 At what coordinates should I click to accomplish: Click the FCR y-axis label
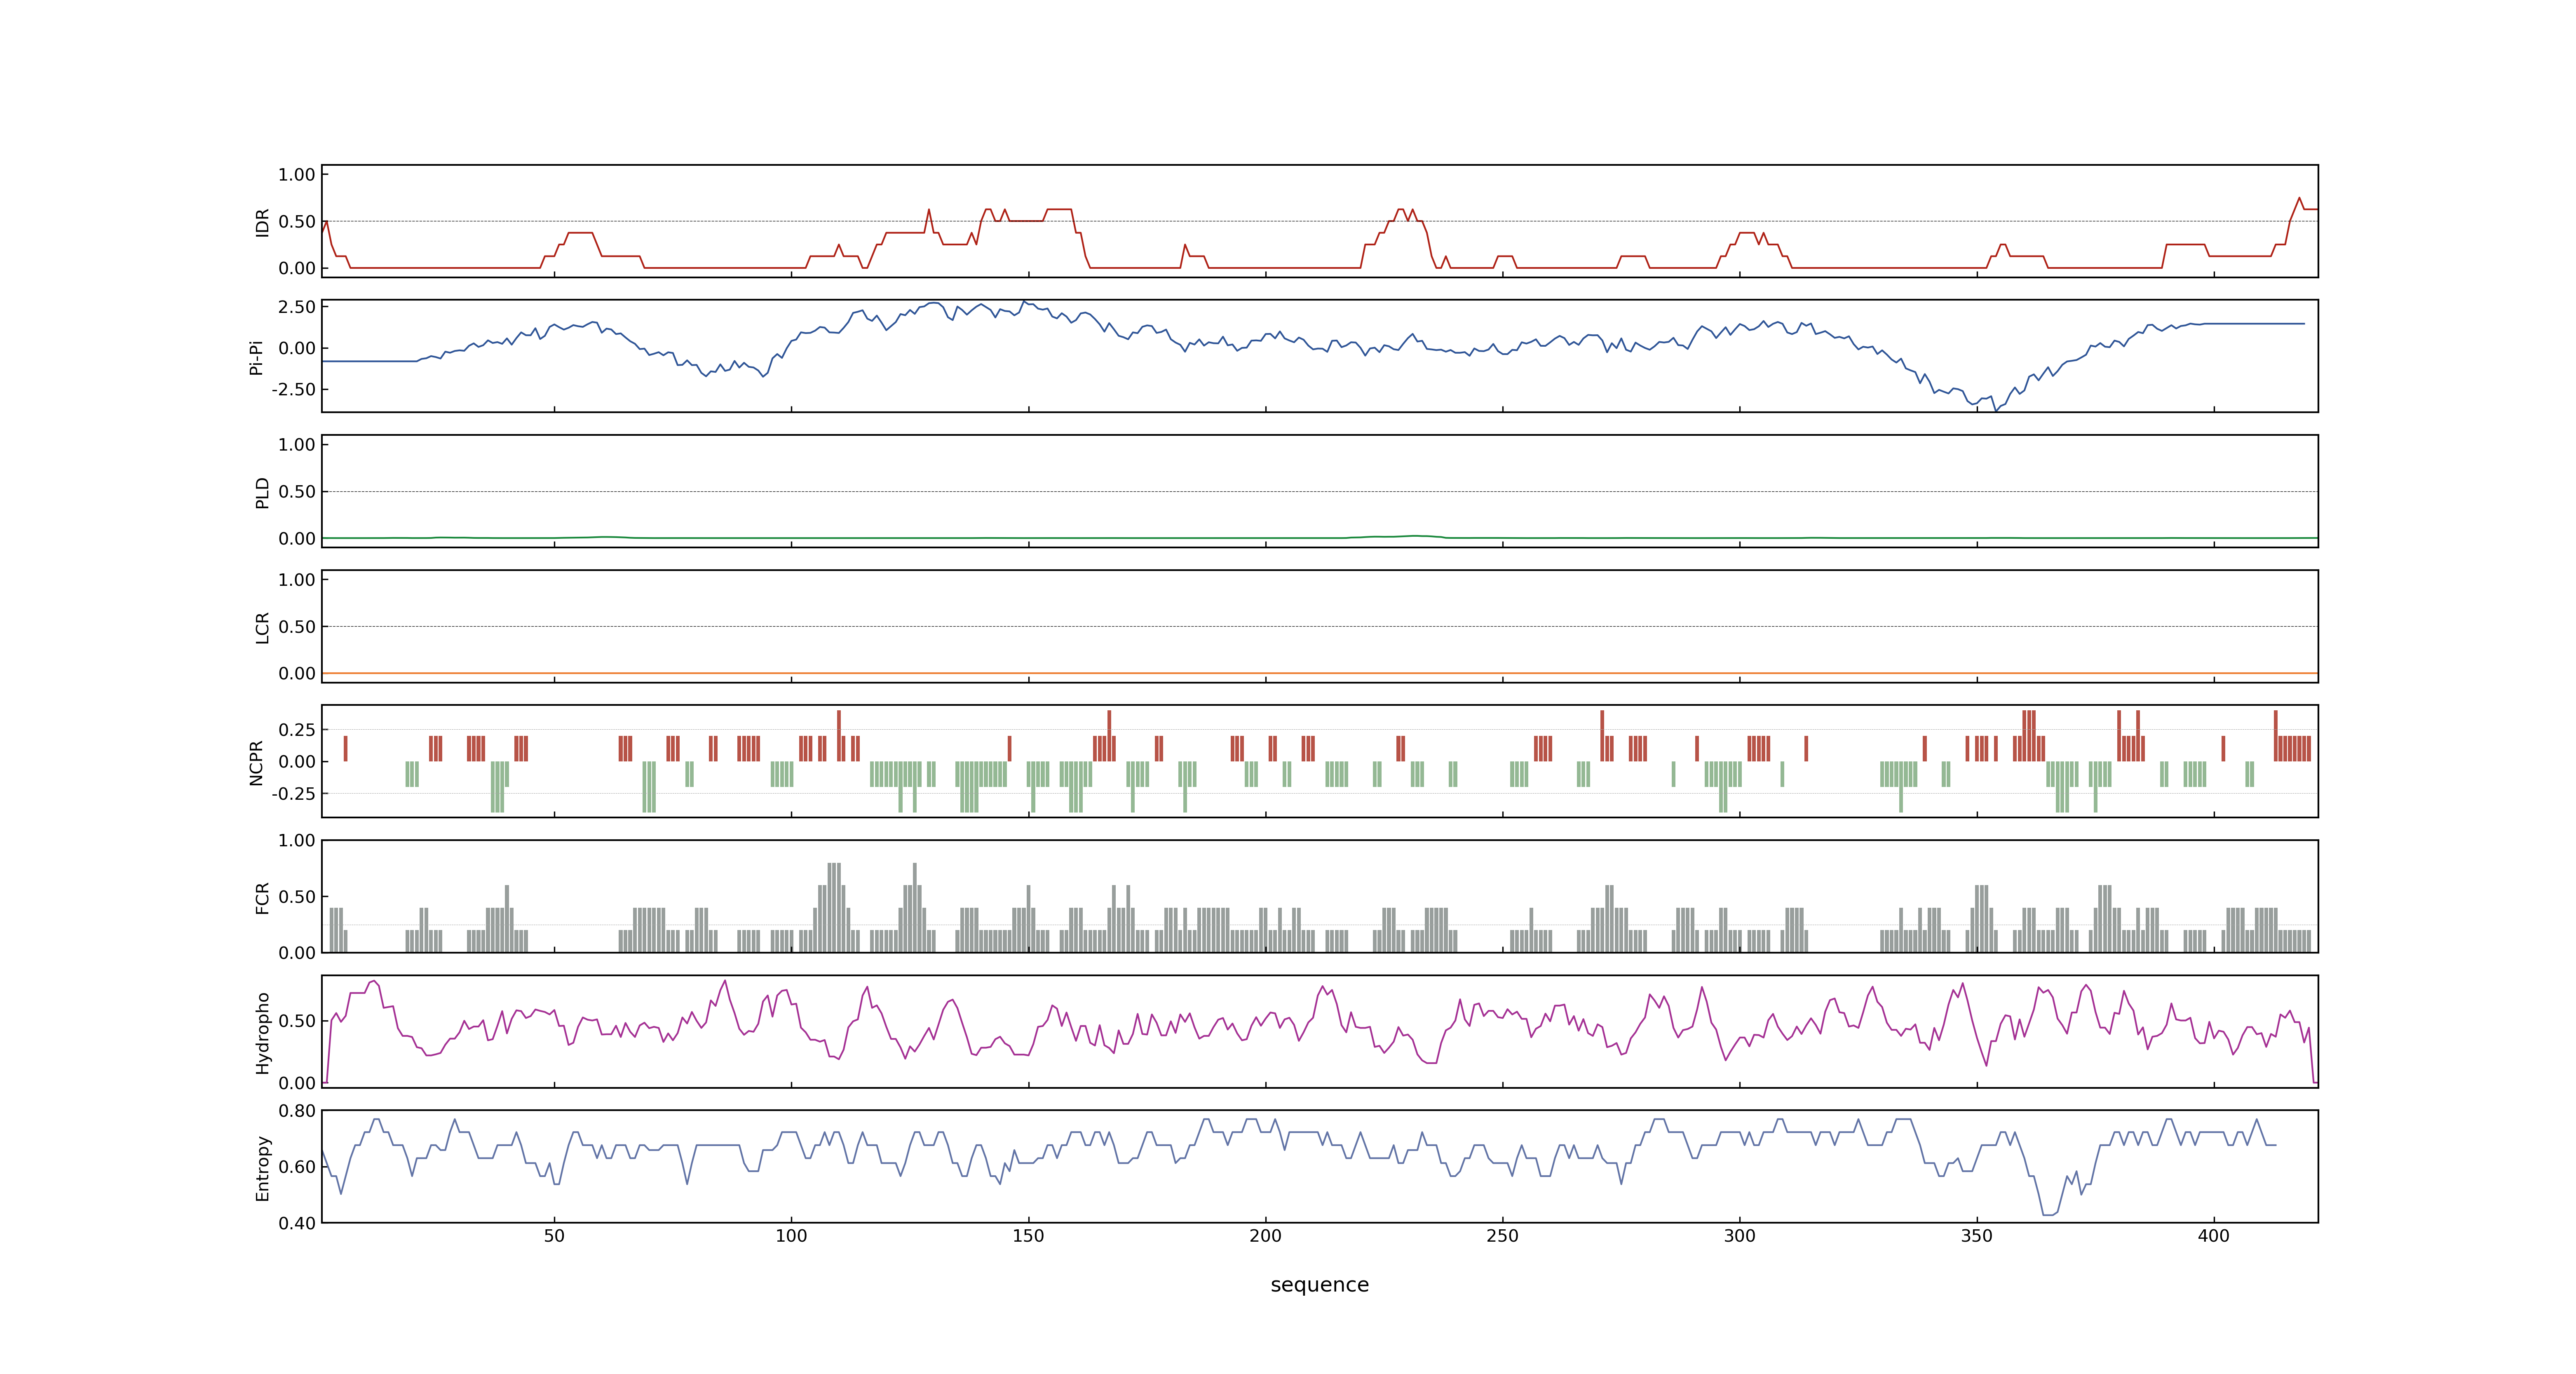262,897
